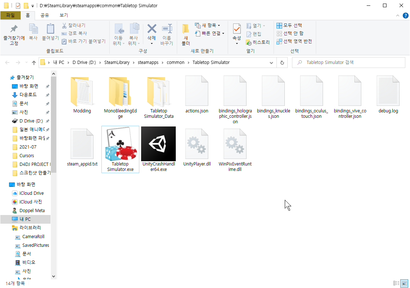This screenshot has height=288, width=410.
Task: Select WinPixEventRuntime.dll file
Action: (x=235, y=150)
